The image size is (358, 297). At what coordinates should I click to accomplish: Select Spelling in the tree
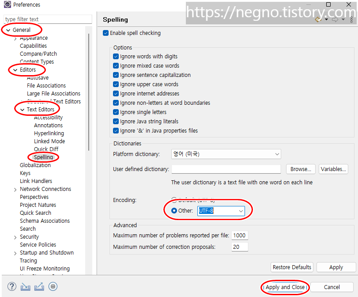click(43, 157)
